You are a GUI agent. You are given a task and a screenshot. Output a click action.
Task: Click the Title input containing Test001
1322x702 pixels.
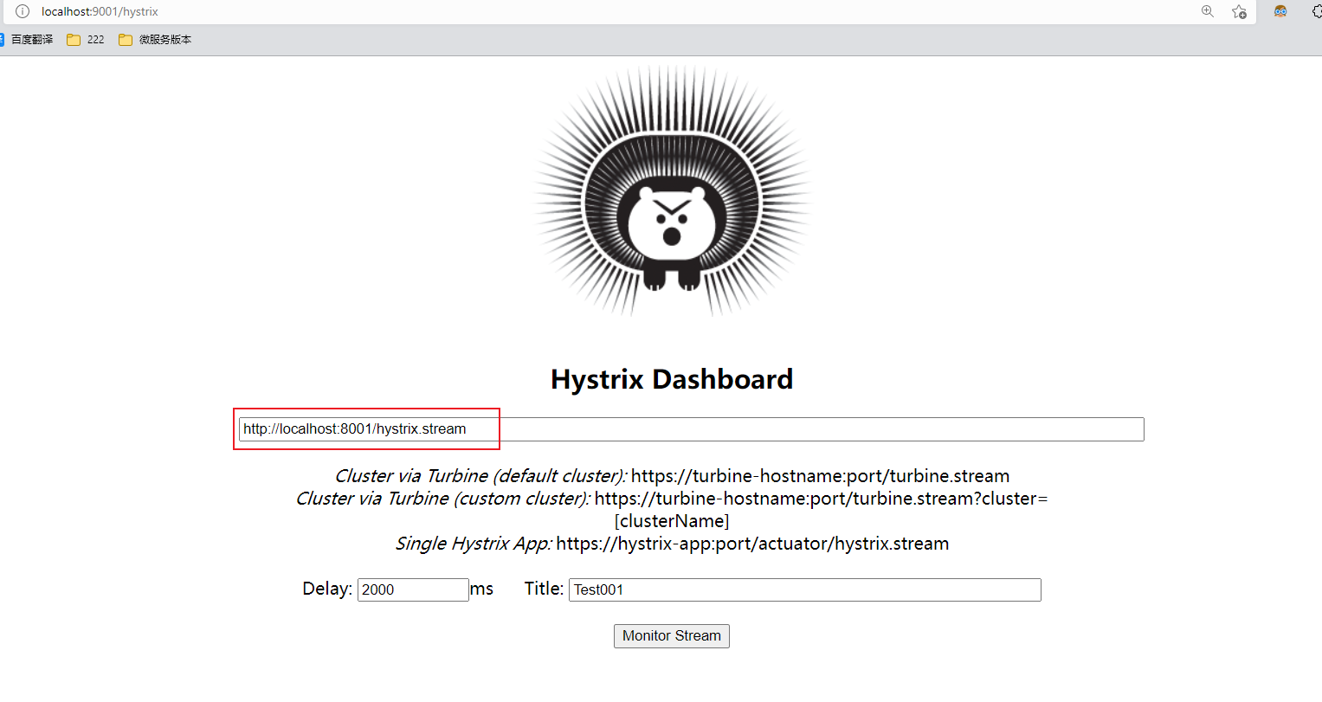(x=804, y=589)
